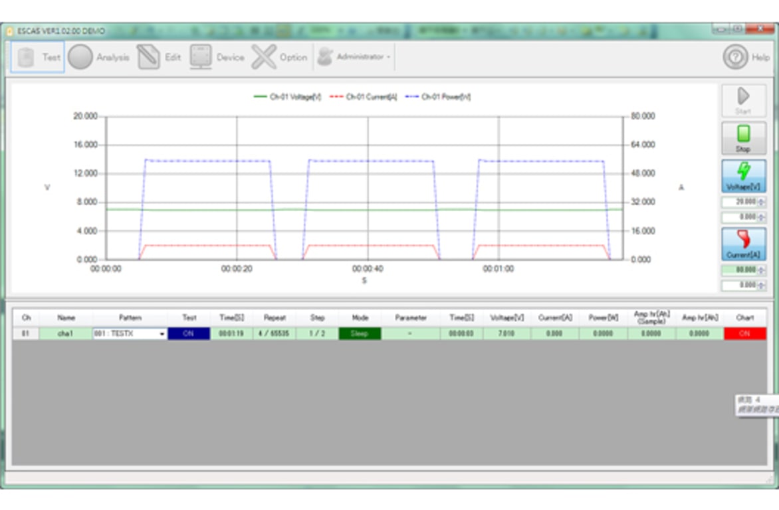
Task: Open the Device settings tool
Action: point(217,57)
